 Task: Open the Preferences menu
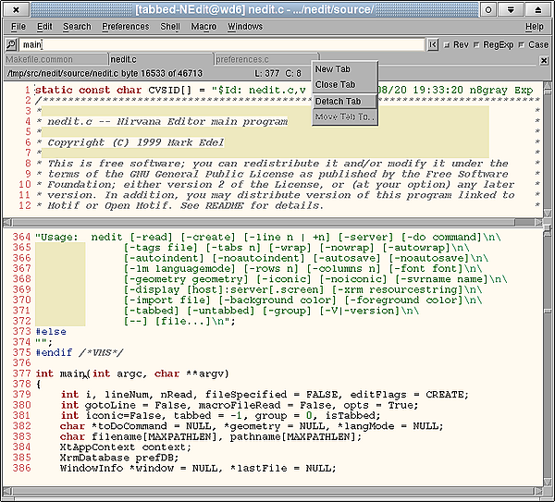tap(125, 27)
